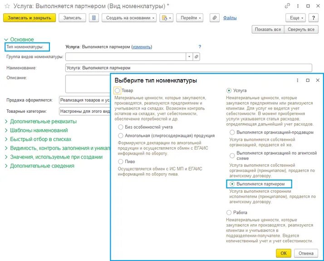
Task: Click Записать и закрыть button
Action: tap(29, 18)
